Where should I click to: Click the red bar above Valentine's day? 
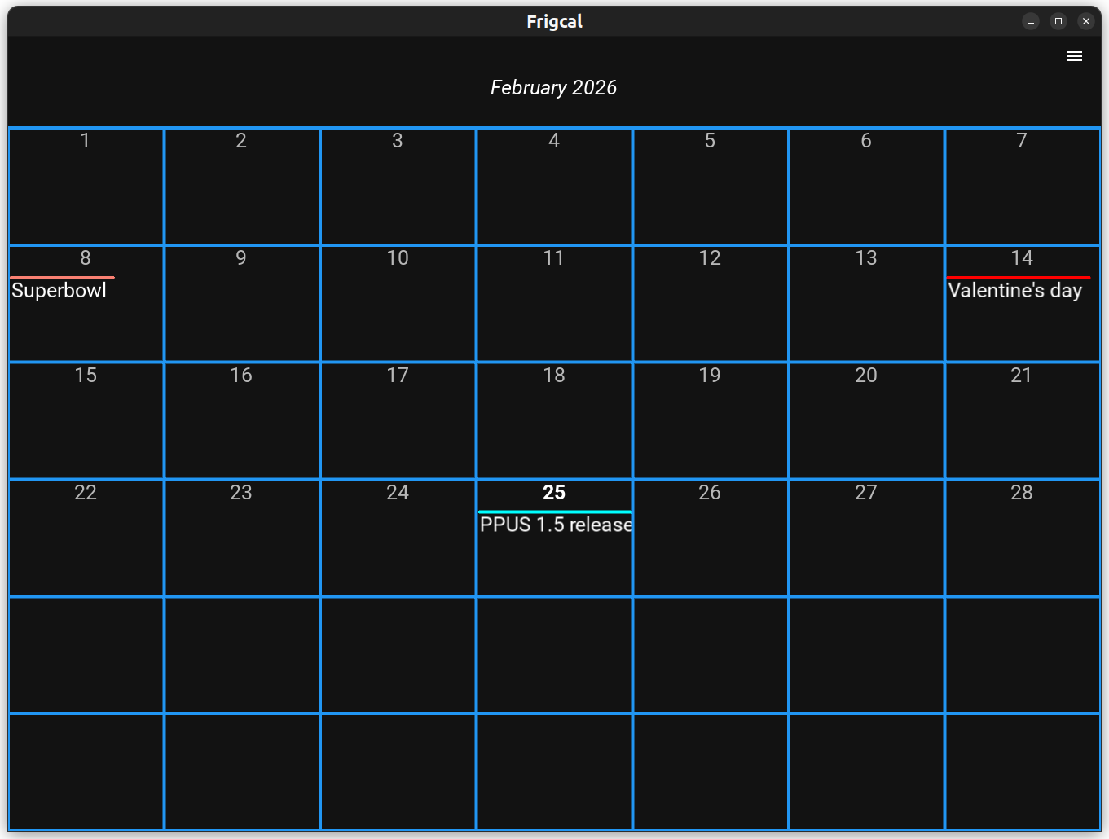[1018, 278]
